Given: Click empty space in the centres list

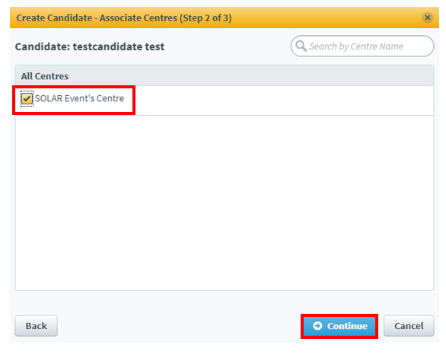Looking at the screenshot, I should [x=225, y=202].
